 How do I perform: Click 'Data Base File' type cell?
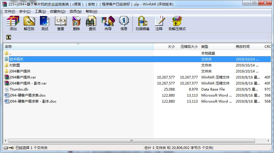point(213,89)
